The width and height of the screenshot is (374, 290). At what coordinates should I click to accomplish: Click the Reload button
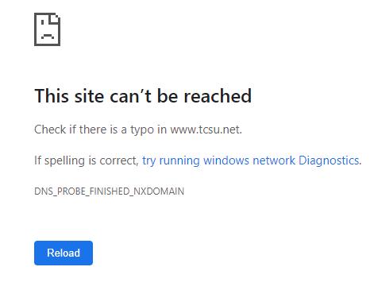click(64, 253)
